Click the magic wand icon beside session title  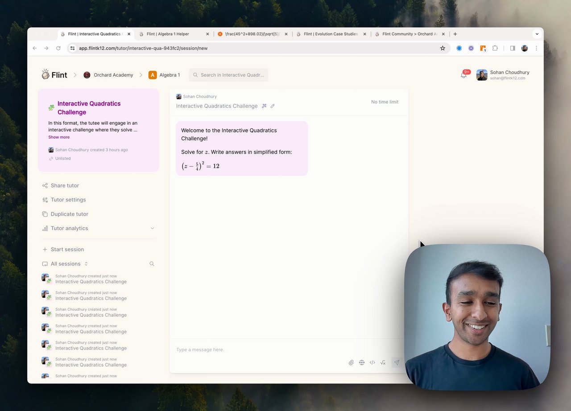[264, 106]
